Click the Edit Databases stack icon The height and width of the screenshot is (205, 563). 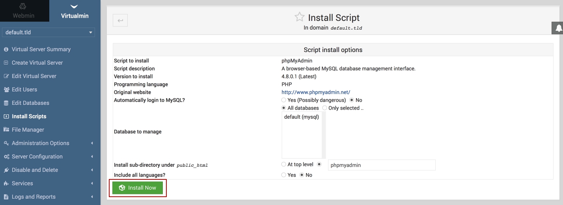[6, 103]
